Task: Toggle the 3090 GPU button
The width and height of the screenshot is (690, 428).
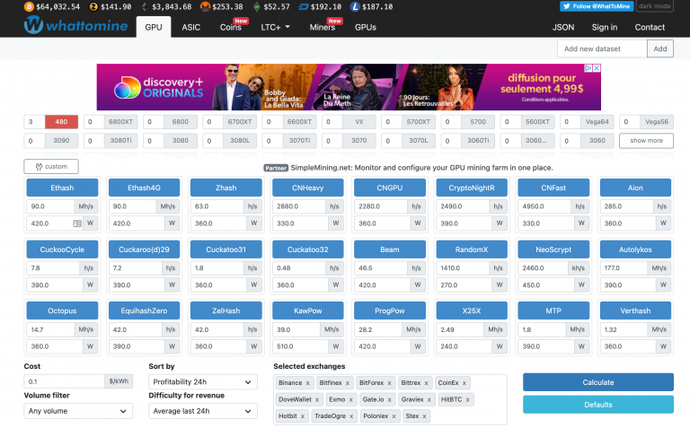Action: (x=61, y=141)
